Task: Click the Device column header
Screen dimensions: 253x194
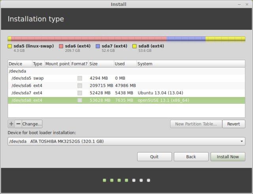Action: click(20, 64)
